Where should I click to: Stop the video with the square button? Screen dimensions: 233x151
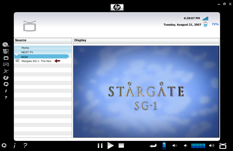[121, 146]
